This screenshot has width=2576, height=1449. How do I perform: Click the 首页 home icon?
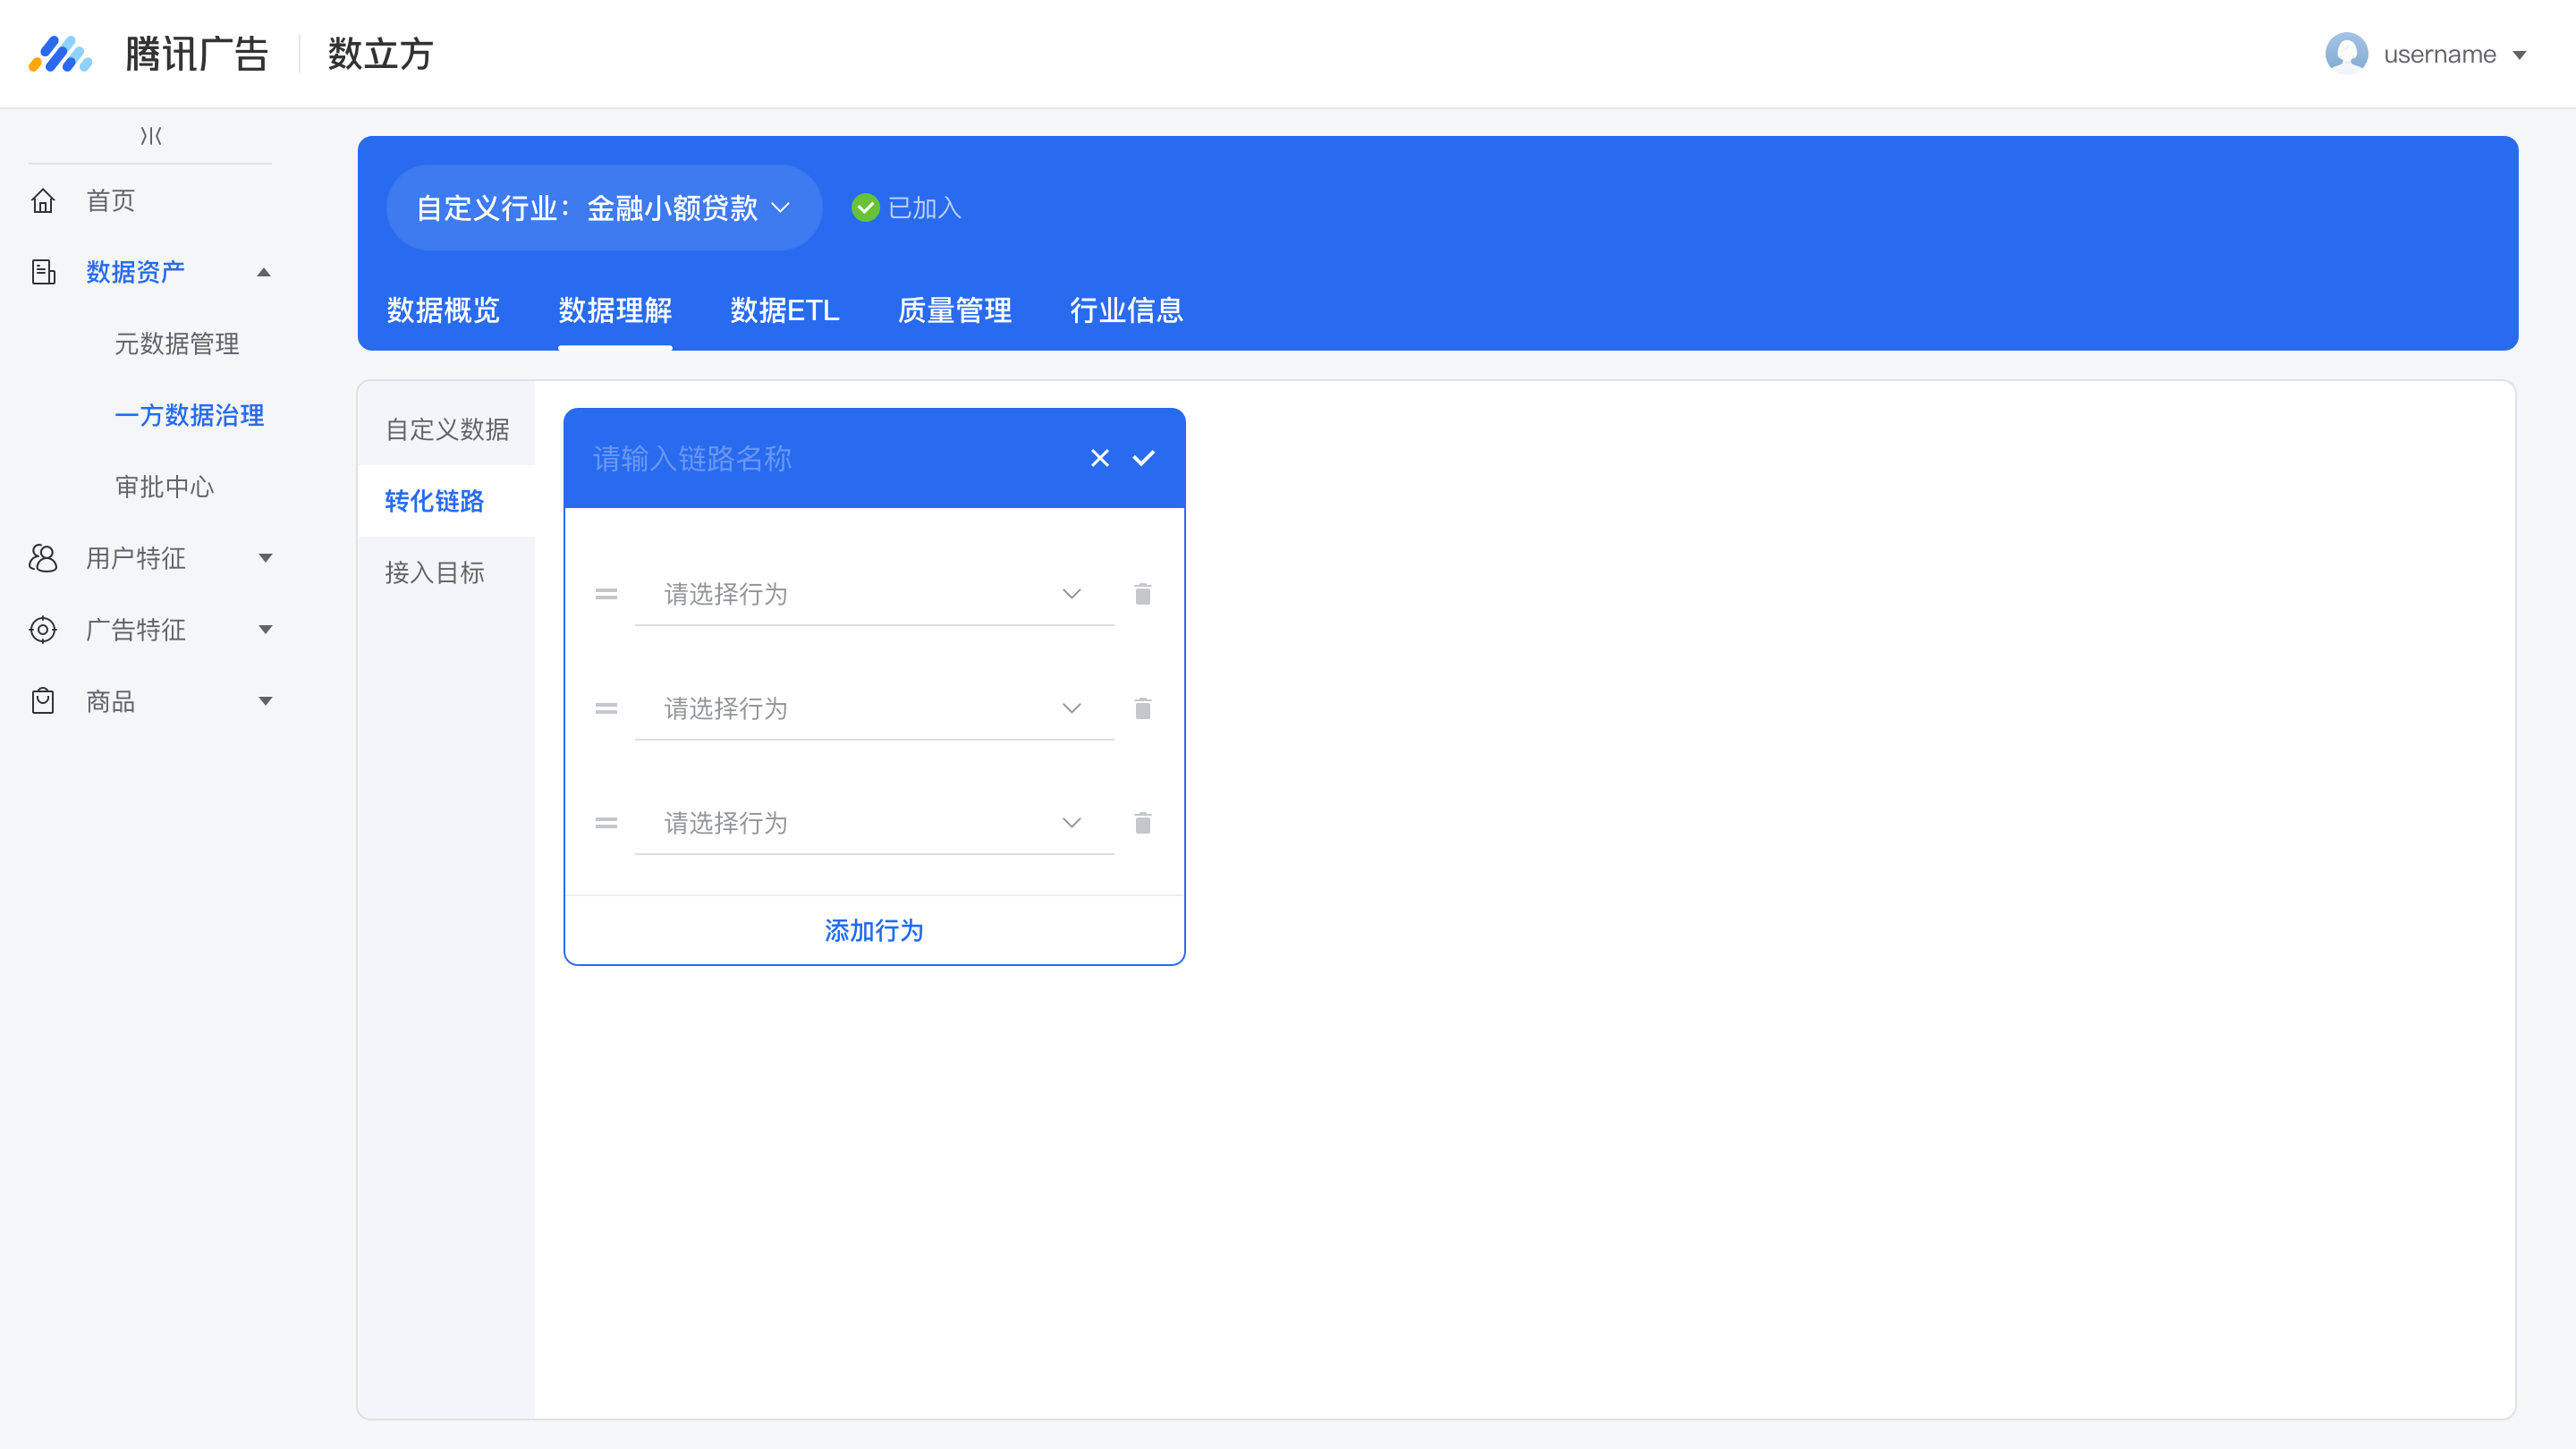(43, 201)
